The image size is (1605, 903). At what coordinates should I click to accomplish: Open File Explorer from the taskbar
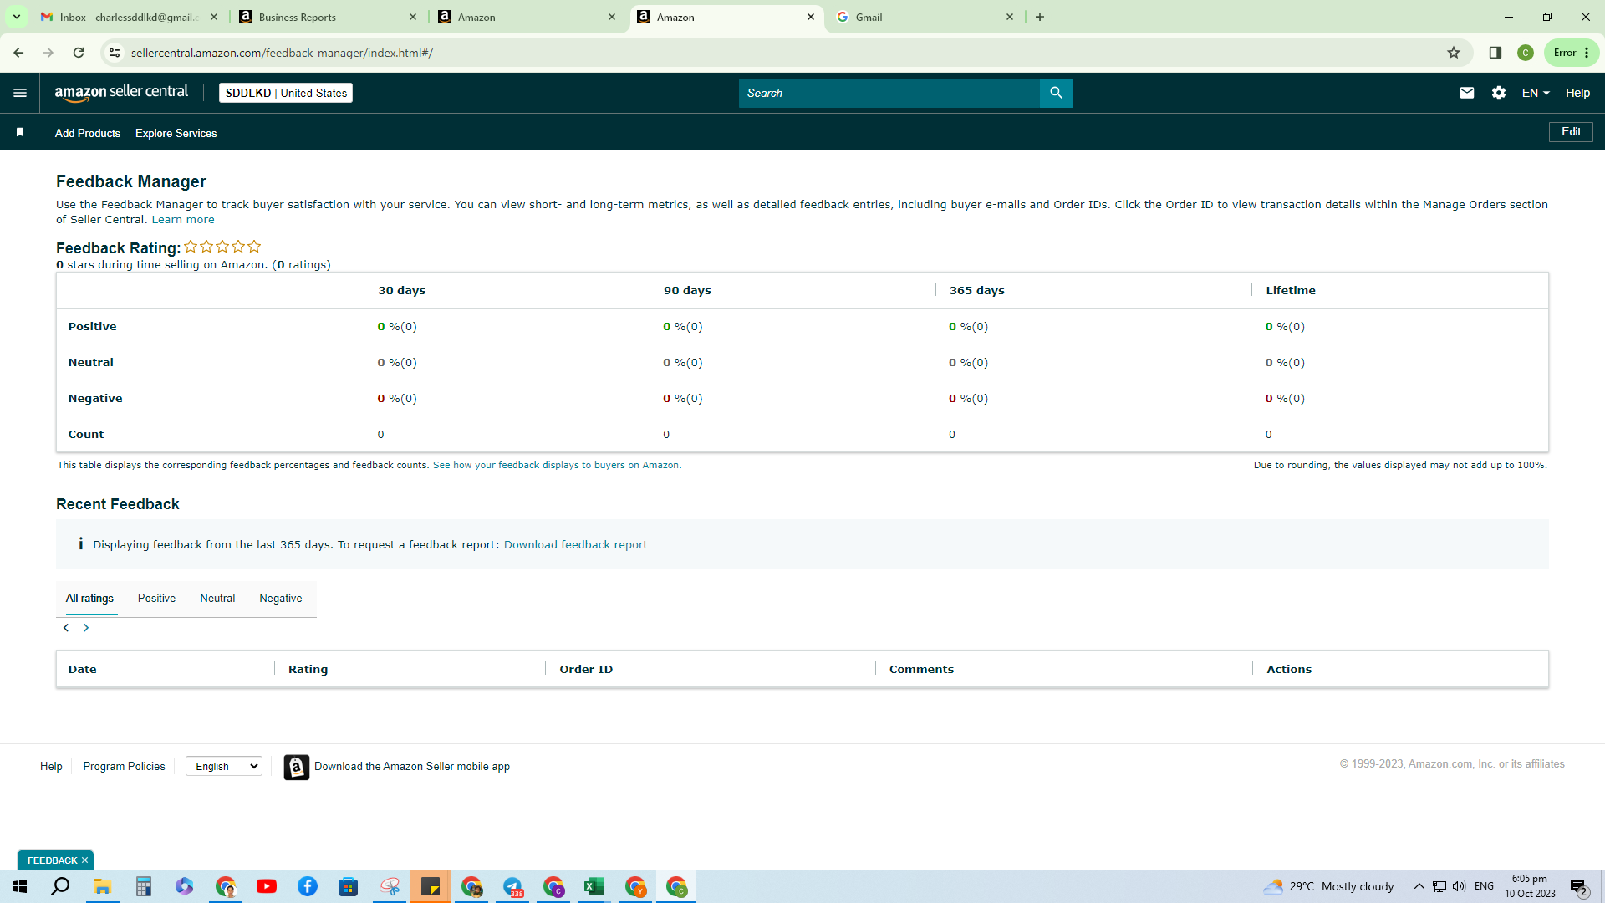point(102,886)
